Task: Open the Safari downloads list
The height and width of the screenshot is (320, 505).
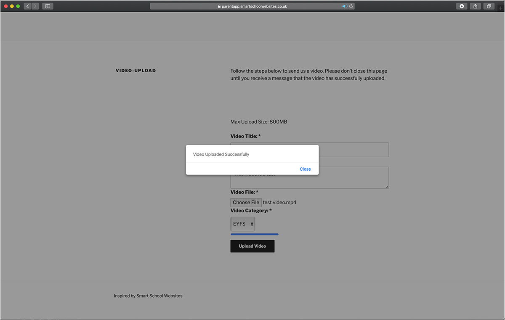Action: coord(462,6)
